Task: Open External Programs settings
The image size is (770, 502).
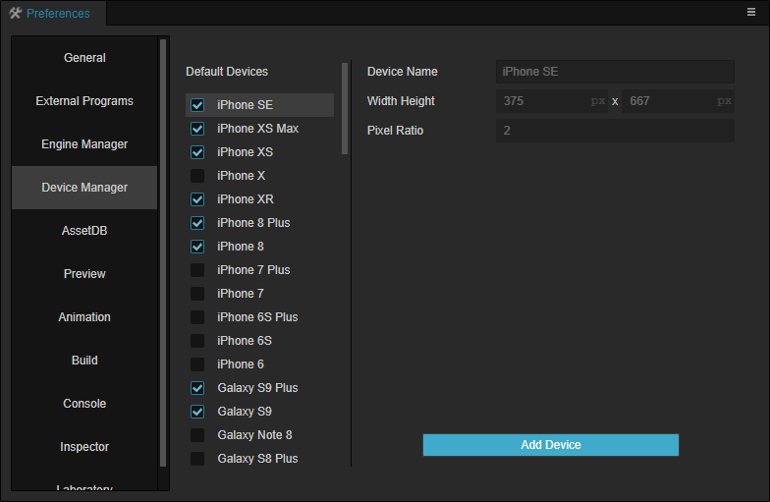Action: pyautogui.click(x=84, y=101)
